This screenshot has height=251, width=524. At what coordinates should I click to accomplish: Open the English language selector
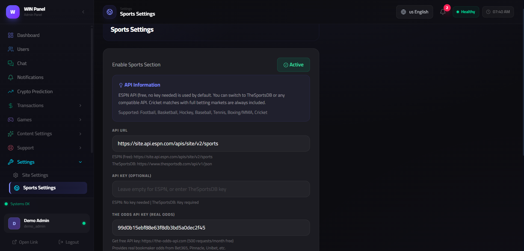(x=414, y=12)
